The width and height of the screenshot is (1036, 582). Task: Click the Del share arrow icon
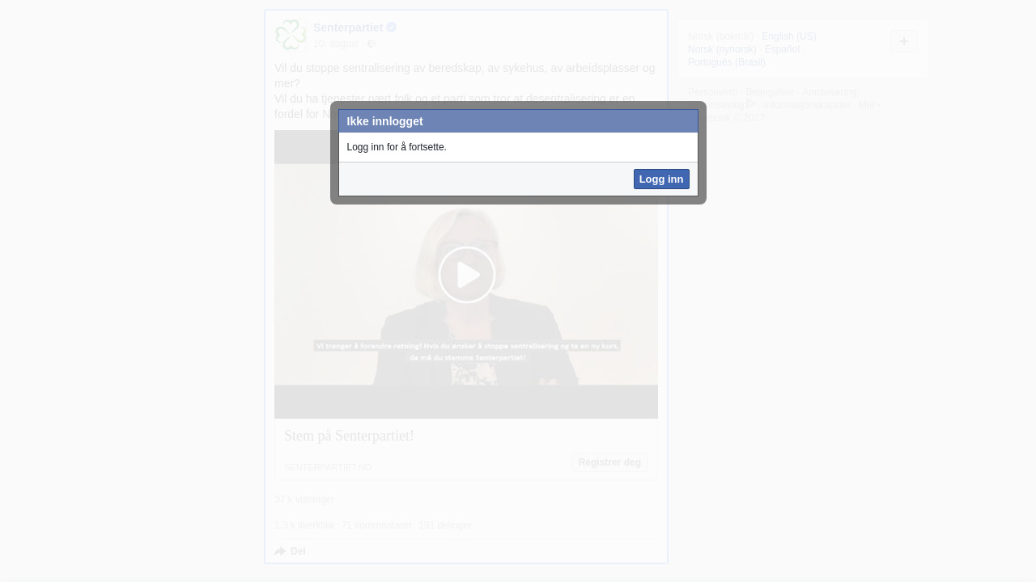coord(280,551)
